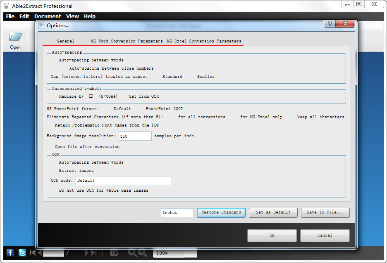The width and height of the screenshot is (387, 263).
Task: Click the zoom in magnifier icon
Action: tap(133, 253)
